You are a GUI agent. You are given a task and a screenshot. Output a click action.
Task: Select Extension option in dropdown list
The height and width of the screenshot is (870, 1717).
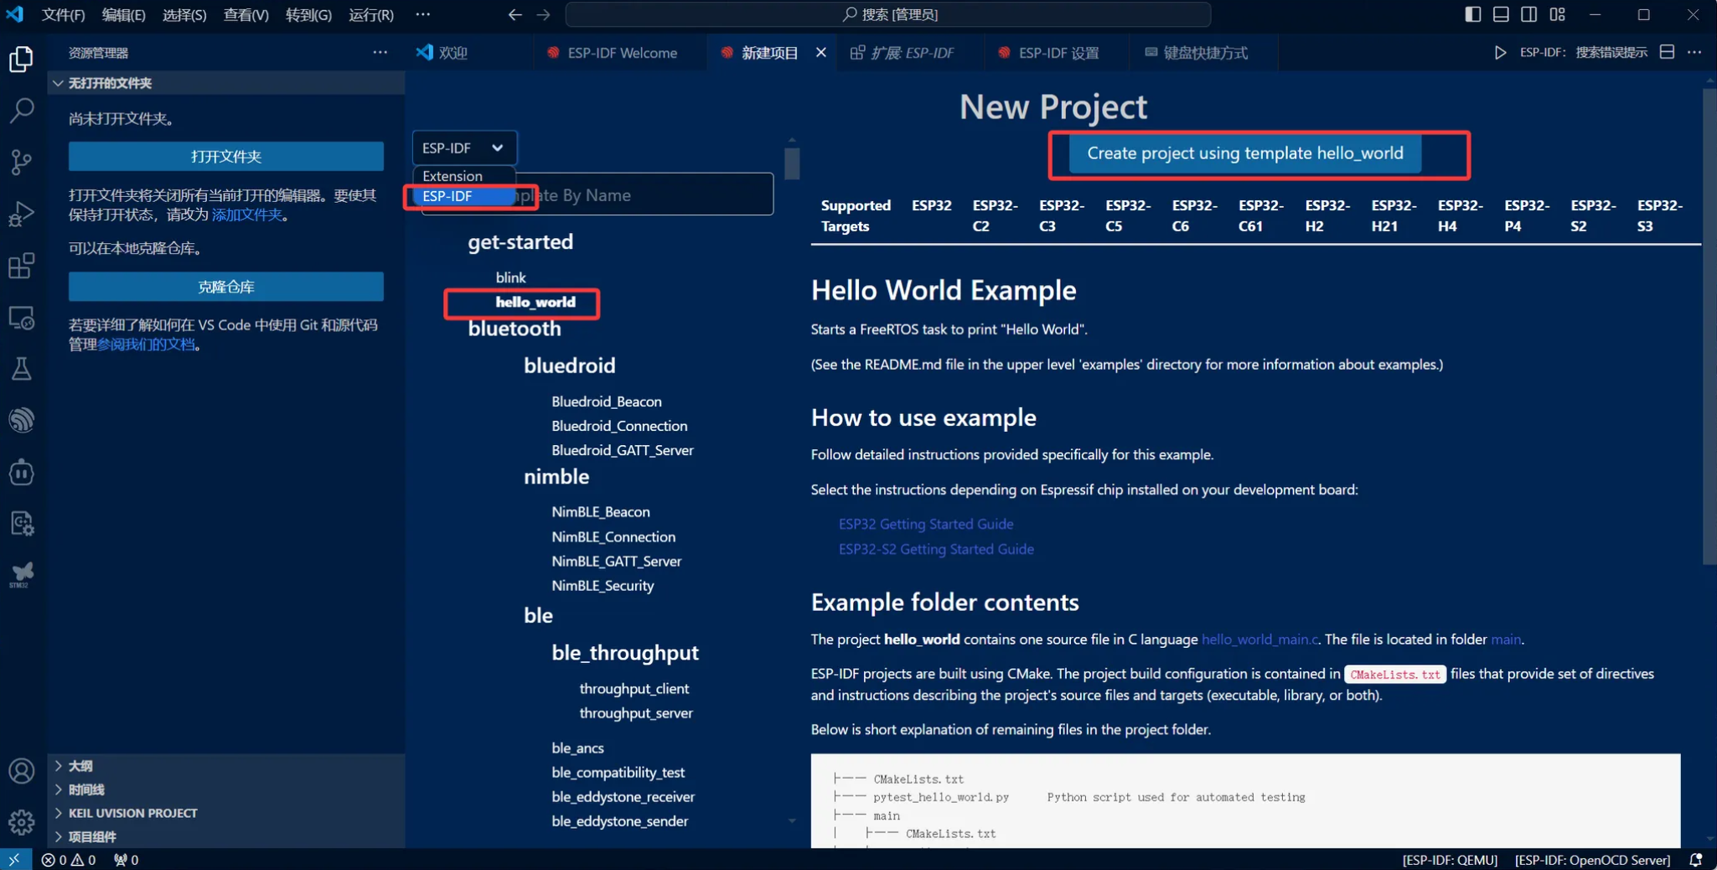pyautogui.click(x=463, y=176)
